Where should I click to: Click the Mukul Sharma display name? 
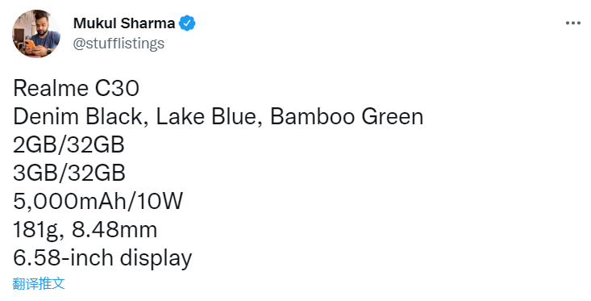[124, 23]
